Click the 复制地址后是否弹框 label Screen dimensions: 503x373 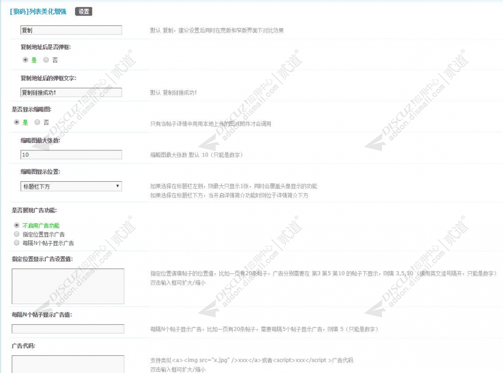point(45,47)
